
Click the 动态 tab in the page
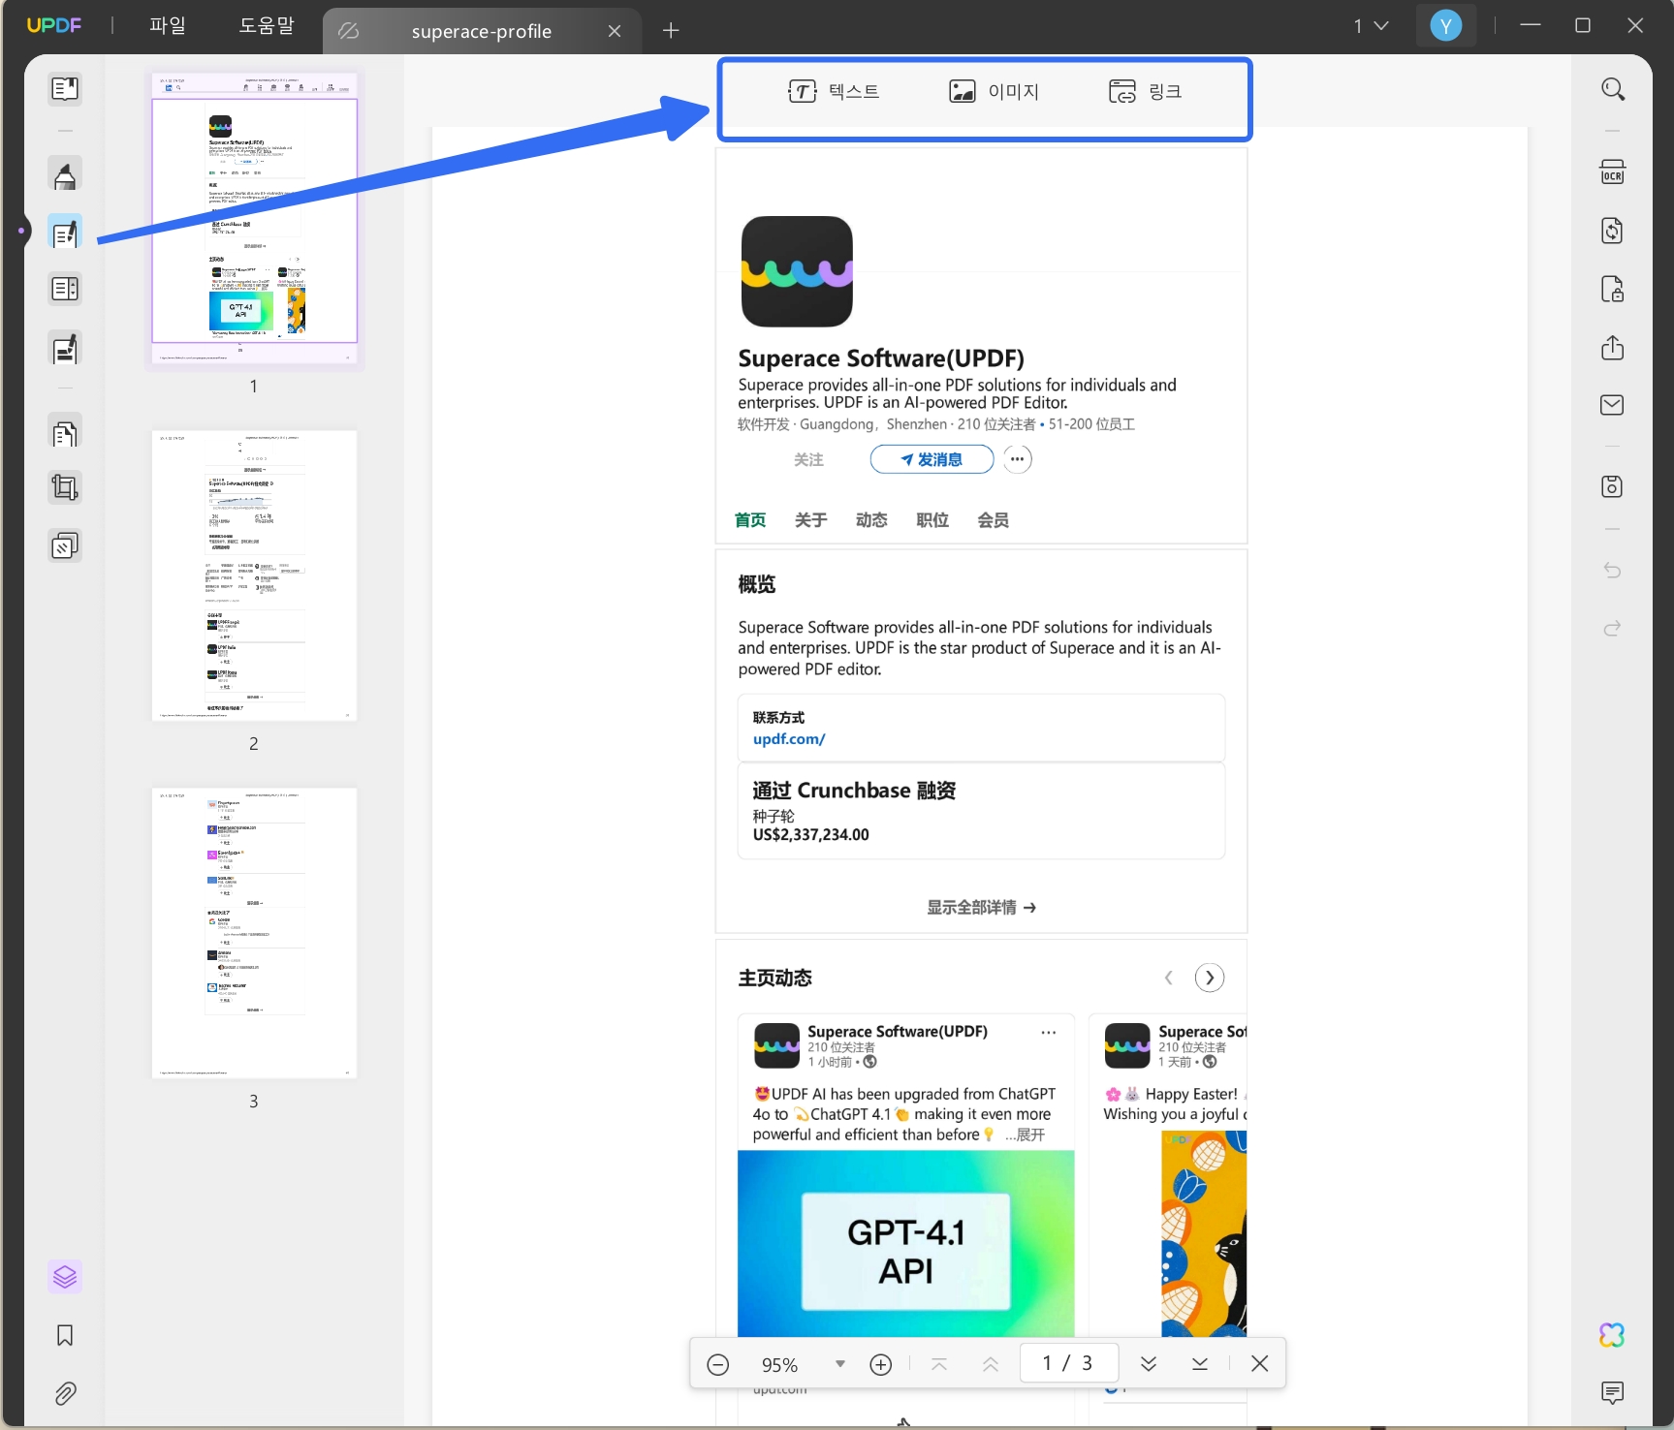871,520
